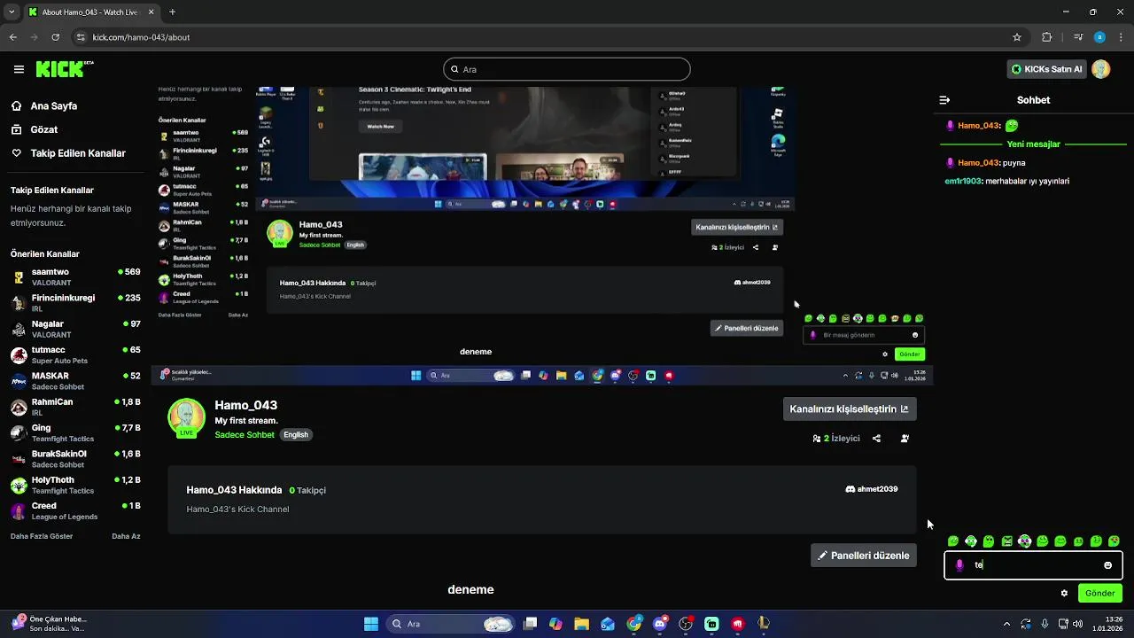This screenshot has width=1134, height=638.
Task: Click the main Sadece Sohbet category link
Action: point(245,435)
